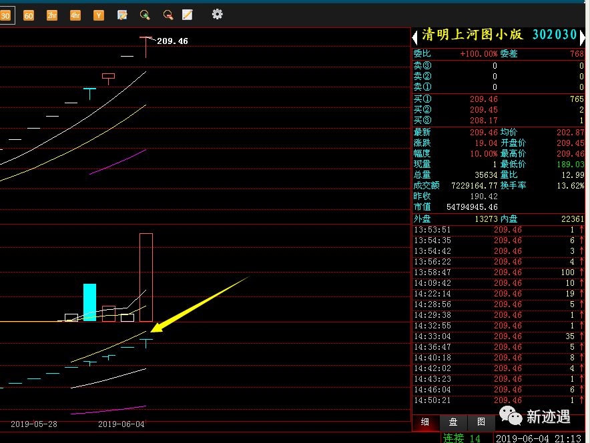Click the 昨收 value 190.42

(x=484, y=197)
